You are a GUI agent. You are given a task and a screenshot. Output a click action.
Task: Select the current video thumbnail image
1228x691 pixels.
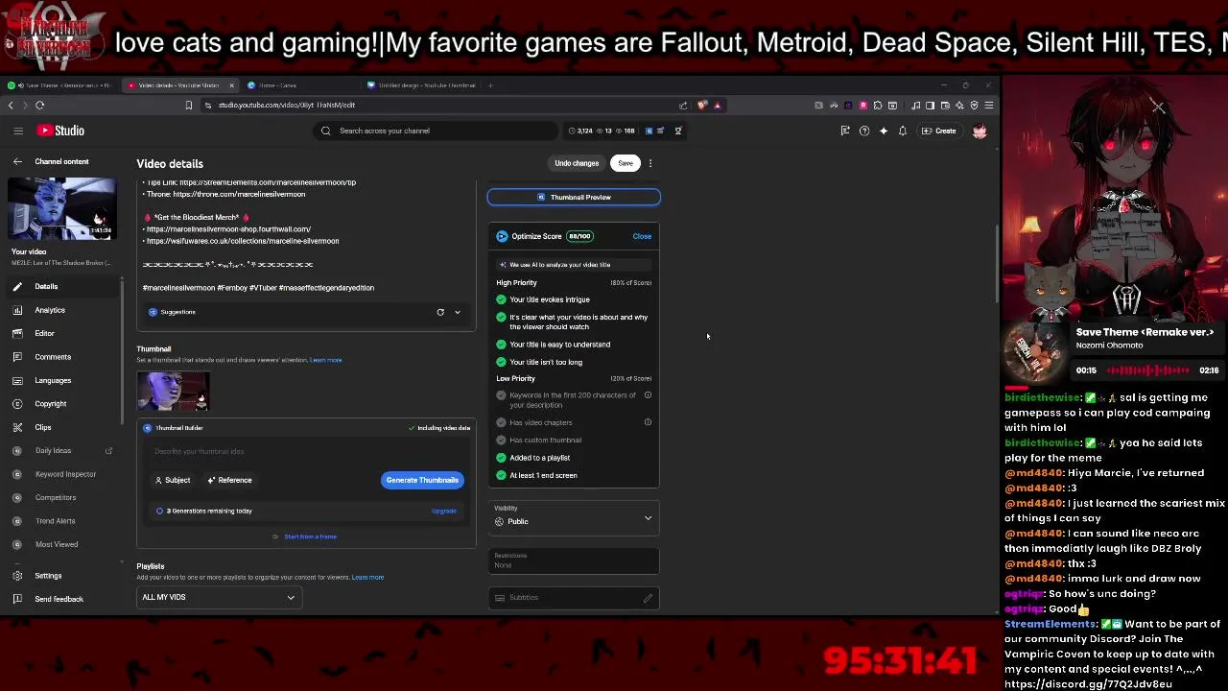pos(174,391)
